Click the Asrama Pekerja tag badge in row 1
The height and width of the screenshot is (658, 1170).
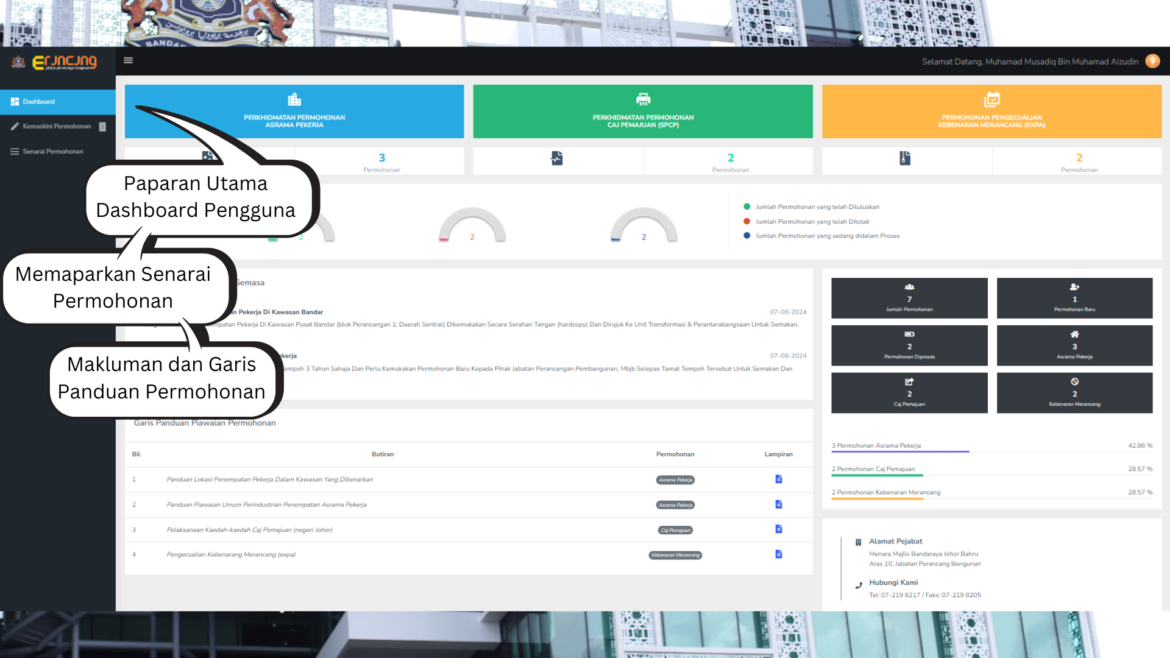tap(675, 480)
